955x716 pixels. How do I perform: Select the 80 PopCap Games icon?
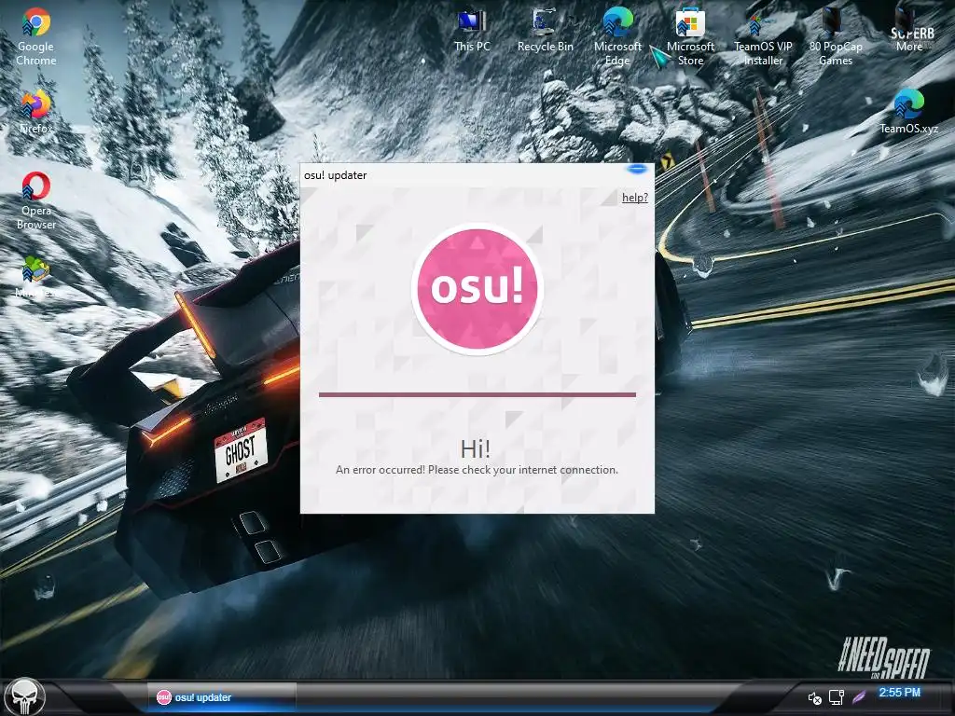pyautogui.click(x=836, y=36)
